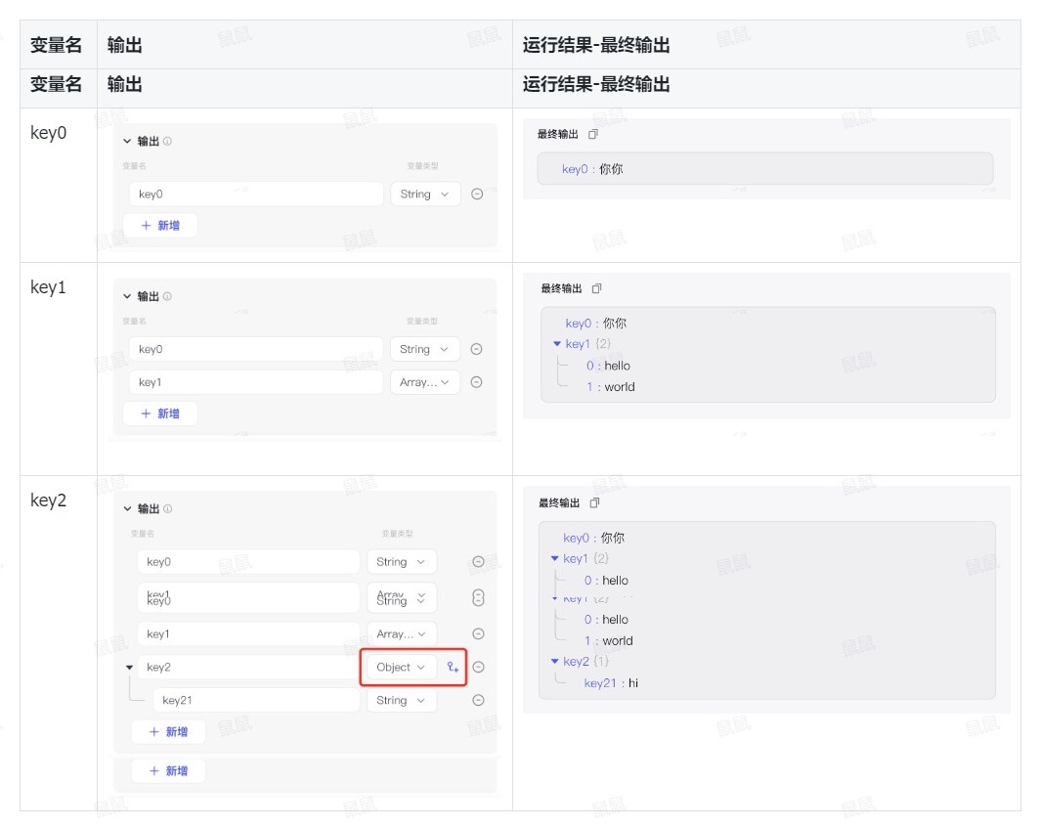Screen dimensions: 1040x826
Task: Focus the key2 variable name field
Action: point(248,667)
